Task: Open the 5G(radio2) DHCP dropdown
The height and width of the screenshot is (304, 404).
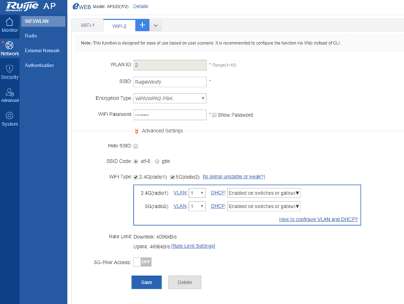Action: (264, 207)
